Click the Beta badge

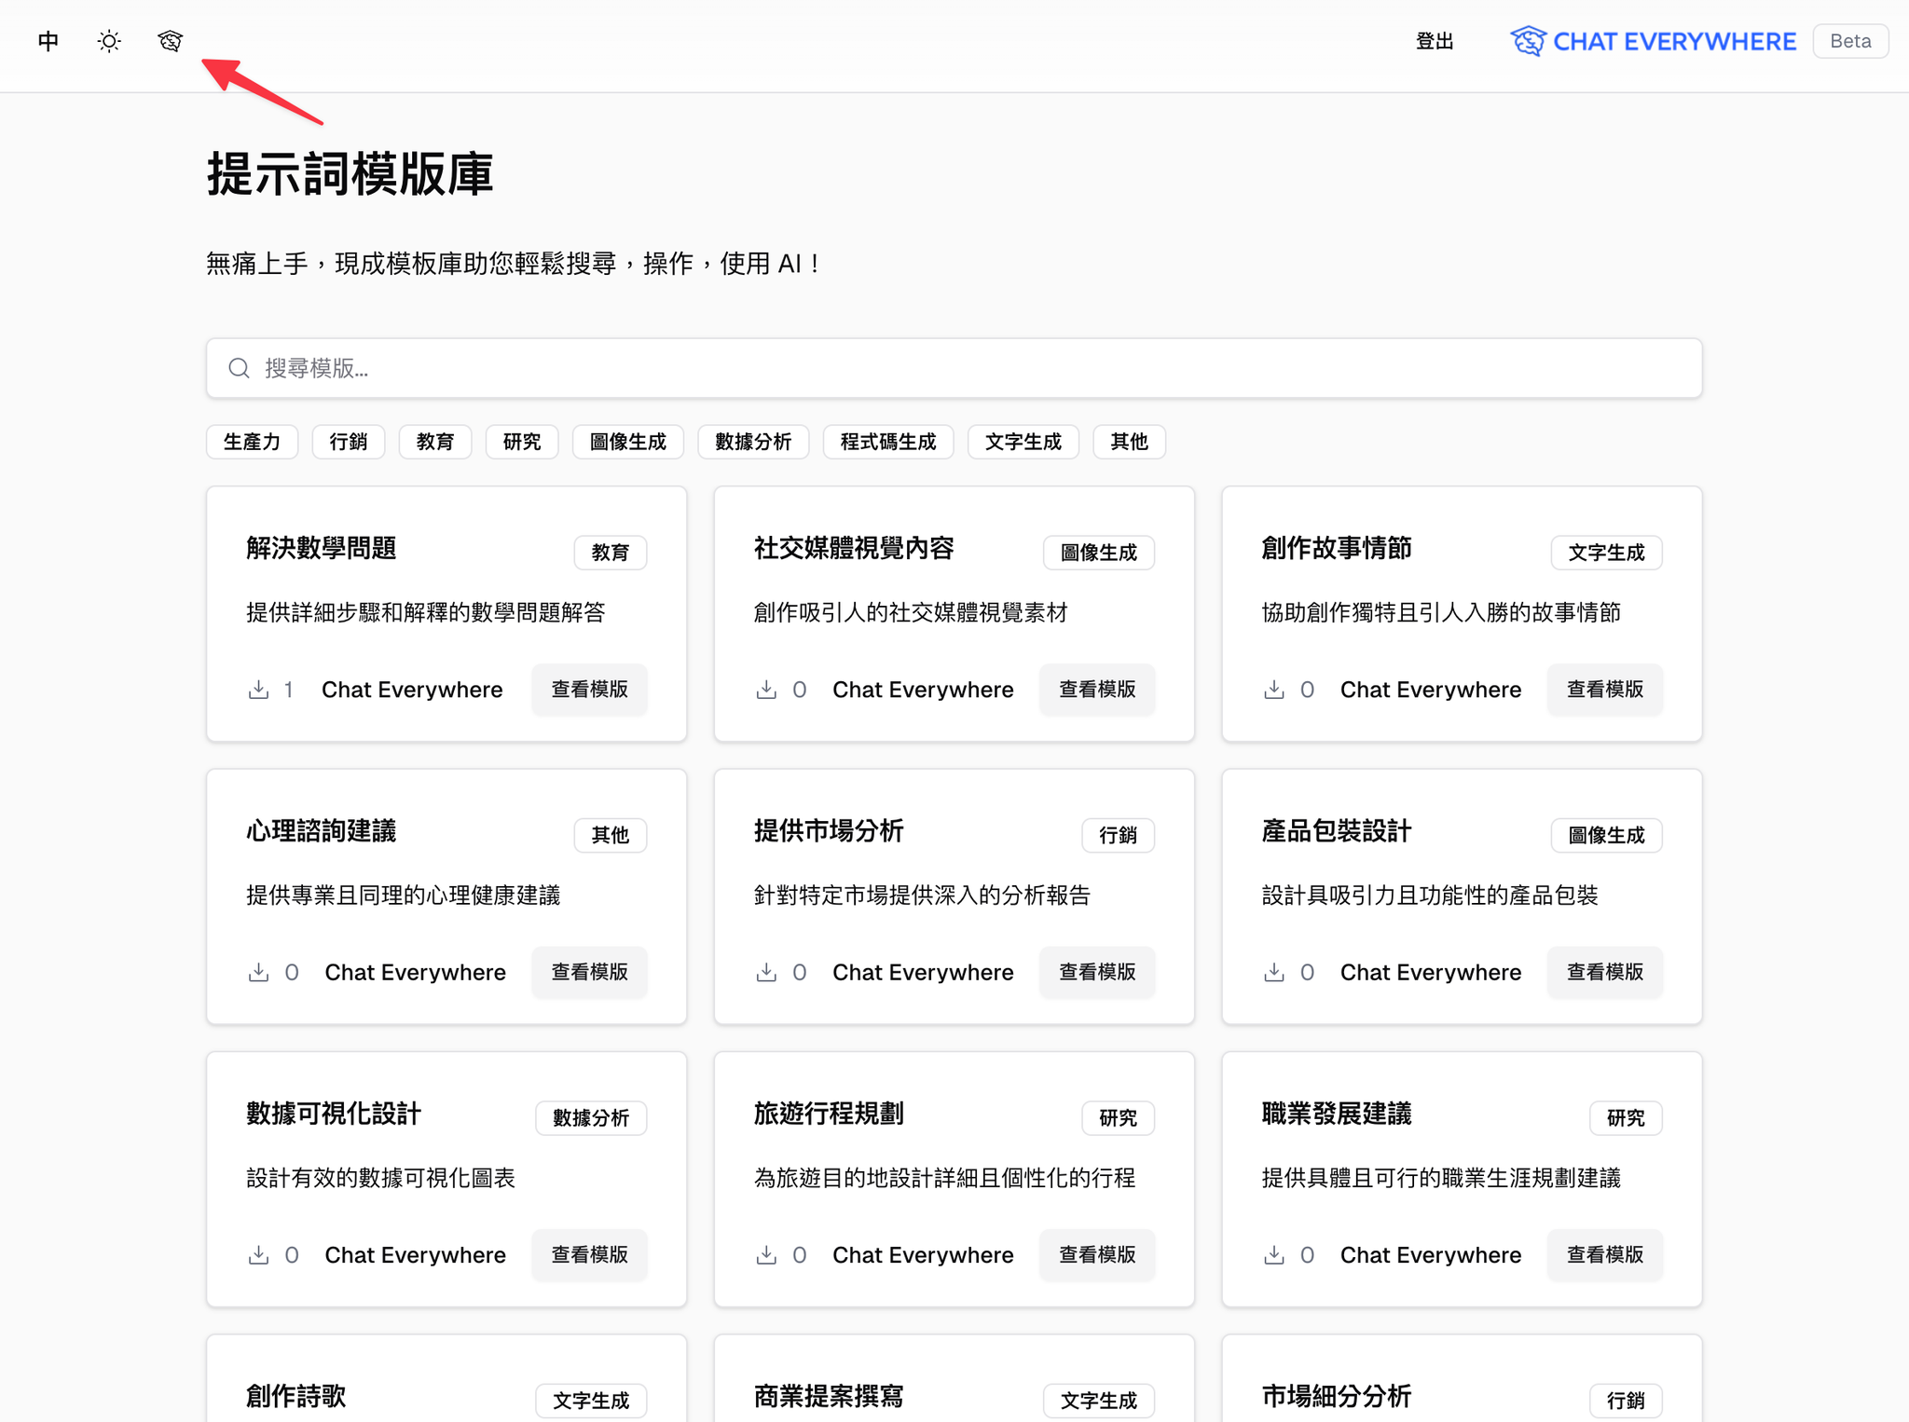click(x=1850, y=41)
